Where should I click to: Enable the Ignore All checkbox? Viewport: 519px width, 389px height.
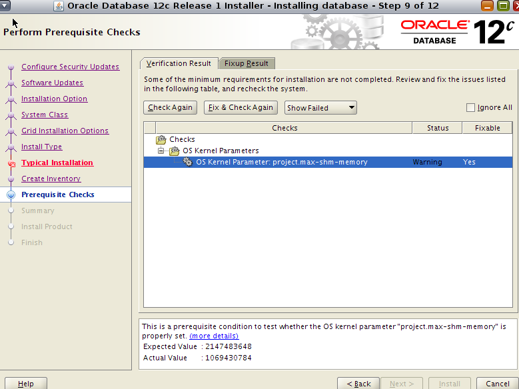click(470, 108)
